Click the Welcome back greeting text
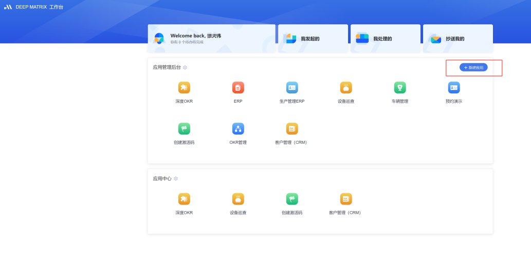531x260 pixels. [x=196, y=35]
